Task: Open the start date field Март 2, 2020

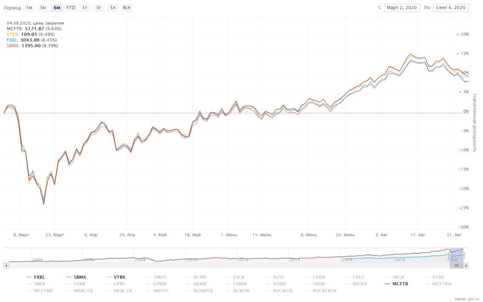Action: [402, 8]
